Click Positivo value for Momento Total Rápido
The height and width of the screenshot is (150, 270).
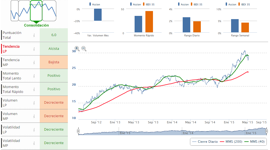[54, 89]
